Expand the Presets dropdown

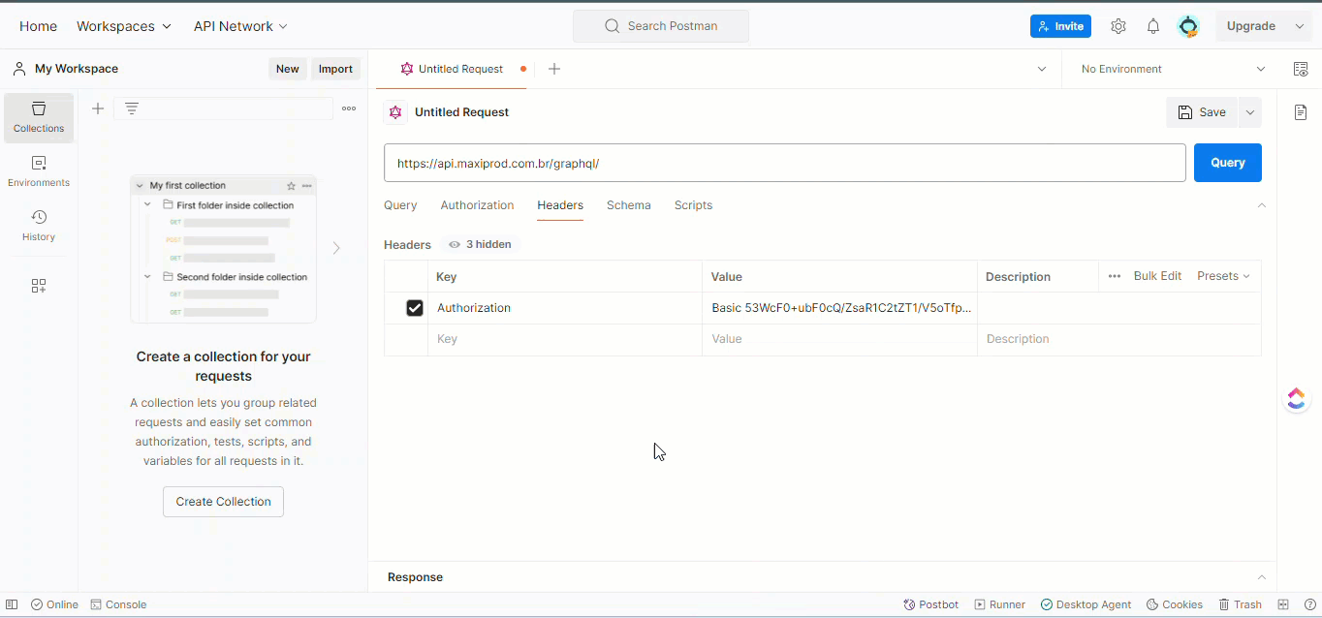(1223, 276)
